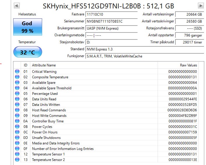Click raw value 000000000013E
The width and height of the screenshot is (206, 165).
click(x=183, y=160)
